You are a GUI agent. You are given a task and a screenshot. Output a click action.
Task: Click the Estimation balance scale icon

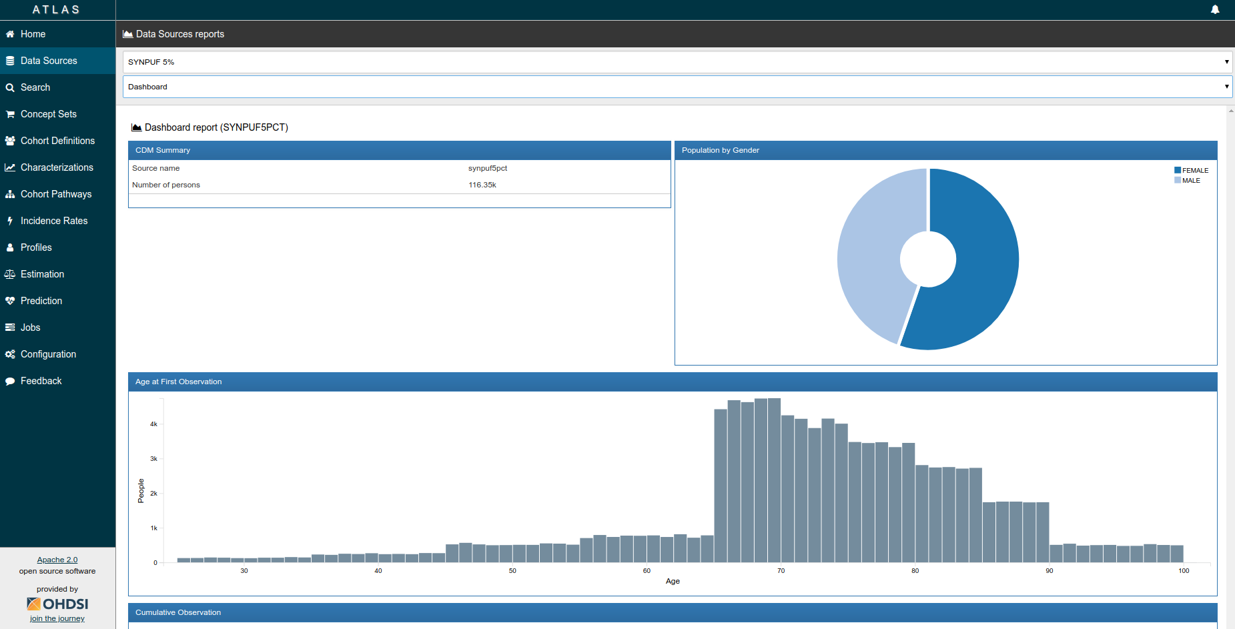[10, 274]
